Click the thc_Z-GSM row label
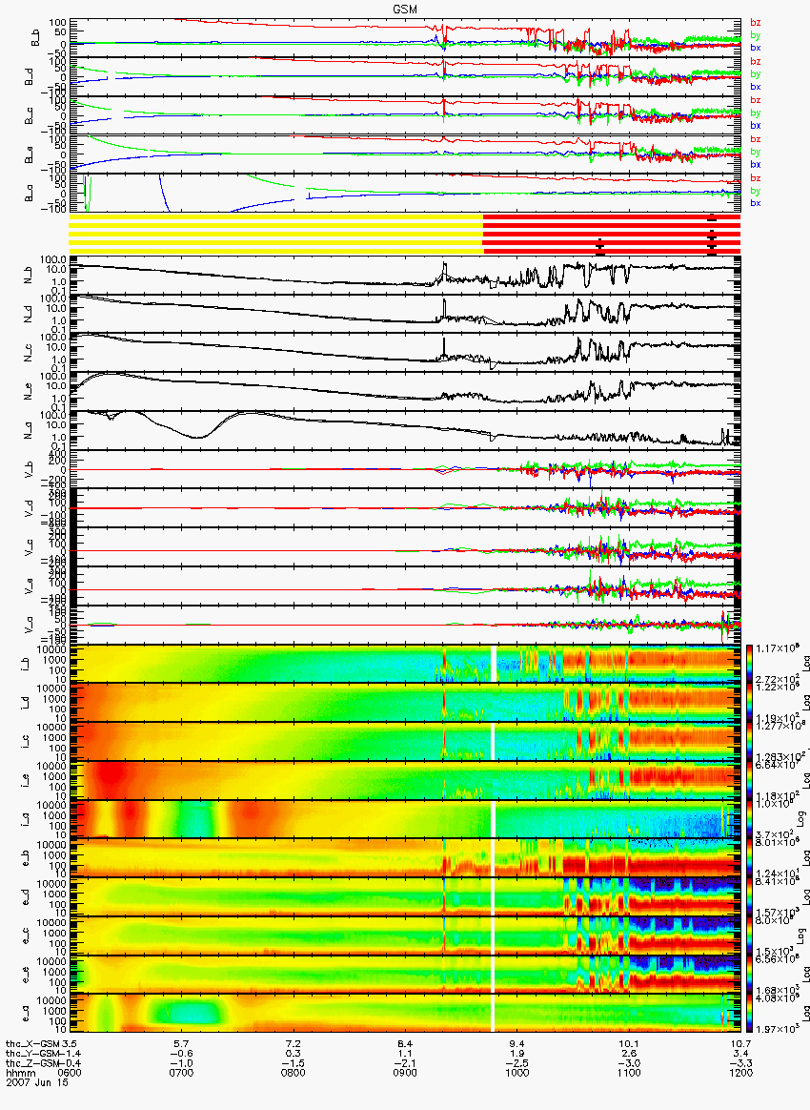The width and height of the screenshot is (810, 1110). 32,1062
